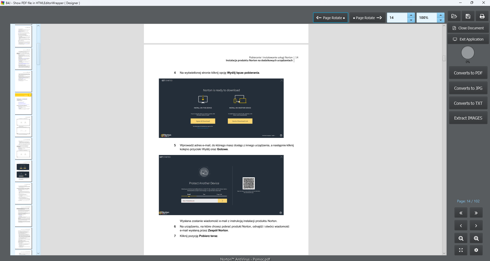Click the 'Page: 14 / 102' label
Screen dimensions: 490x261
(x=468, y=201)
